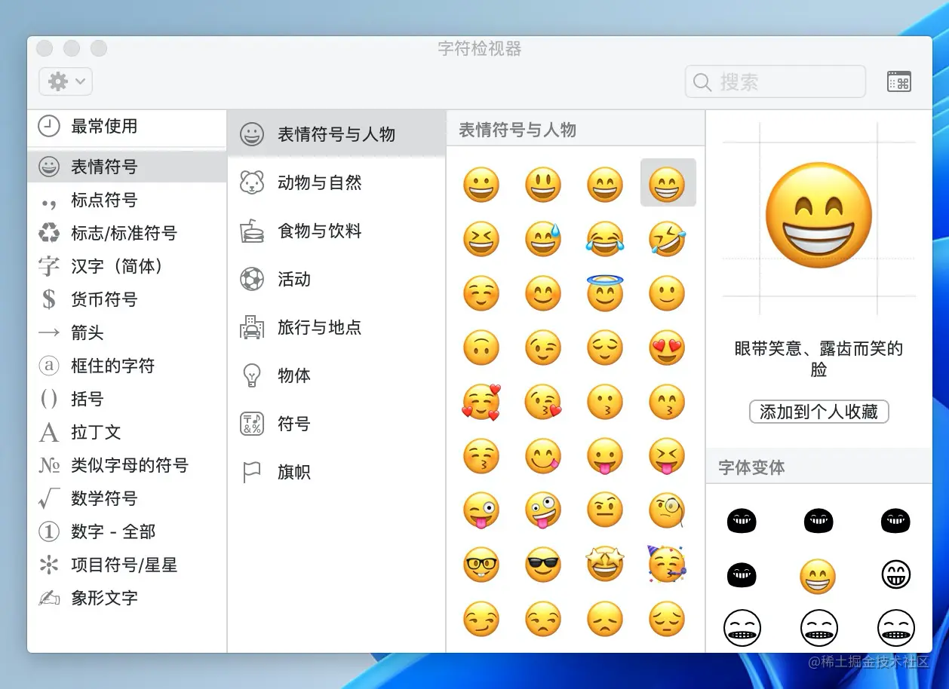Open 数学符号 category

(127, 498)
